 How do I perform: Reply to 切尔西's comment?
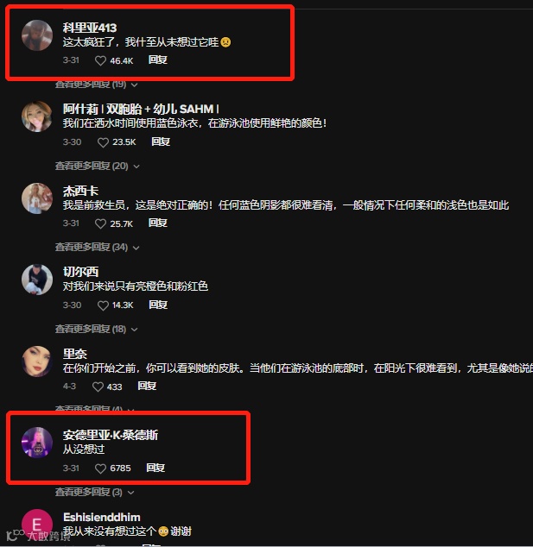[x=158, y=305]
